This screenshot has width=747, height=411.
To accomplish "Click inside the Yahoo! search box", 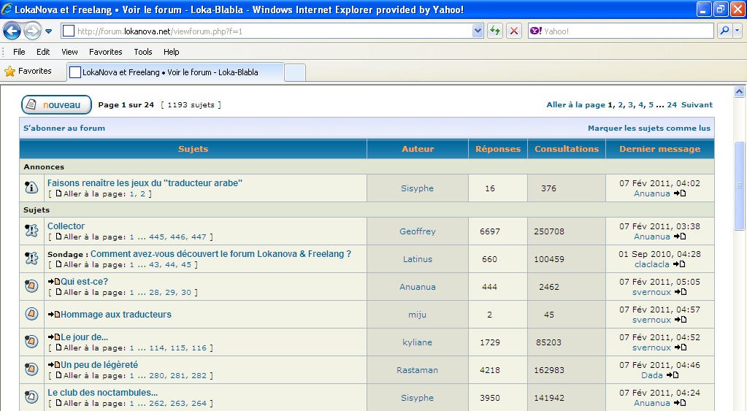I will tap(621, 31).
